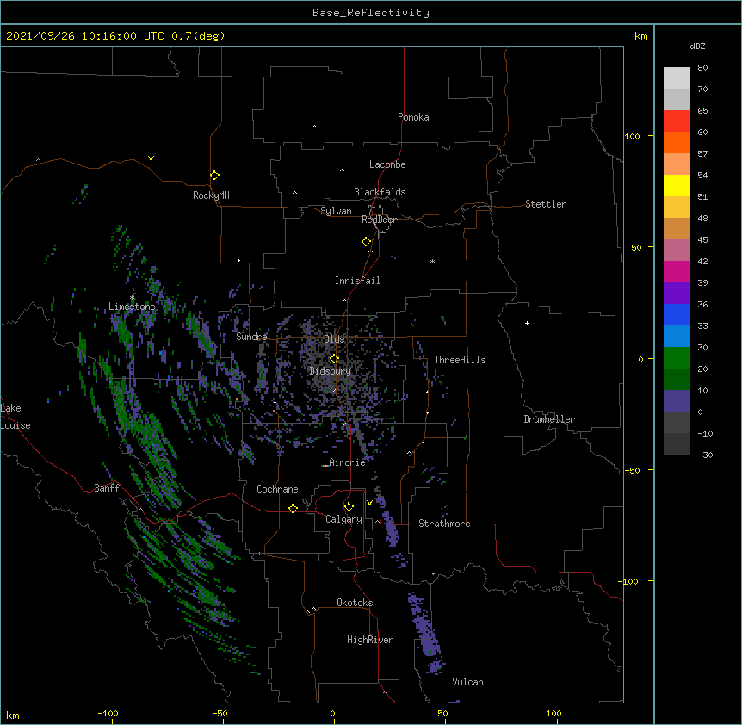Viewport: 742px width, 725px height.
Task: Click the Calgary city label
Action: tap(343, 519)
